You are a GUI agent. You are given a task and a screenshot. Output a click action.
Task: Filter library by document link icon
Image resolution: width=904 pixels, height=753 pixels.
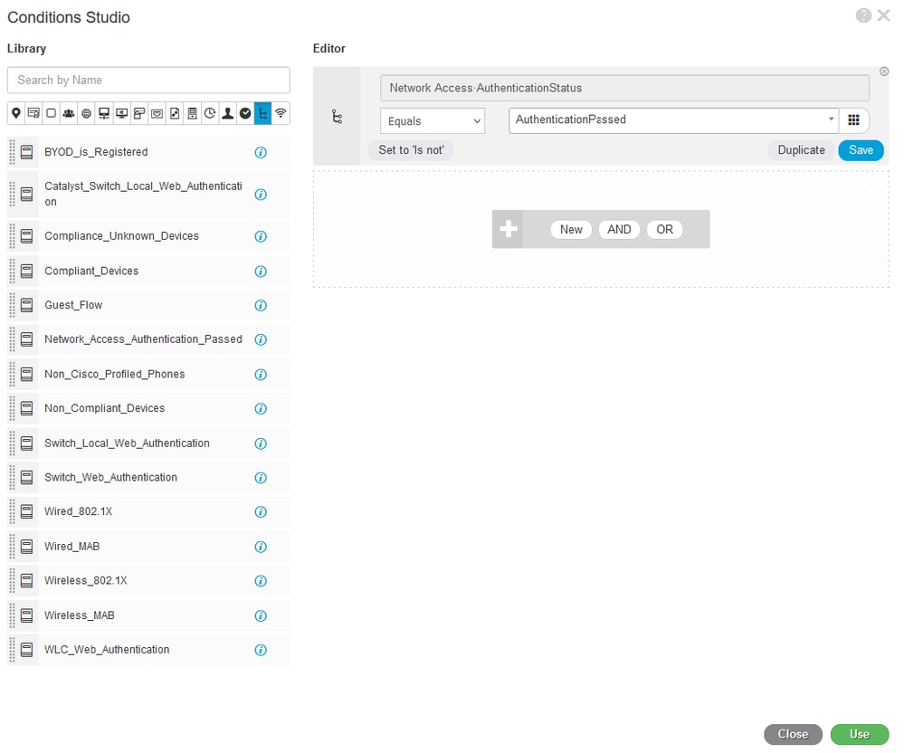175,113
